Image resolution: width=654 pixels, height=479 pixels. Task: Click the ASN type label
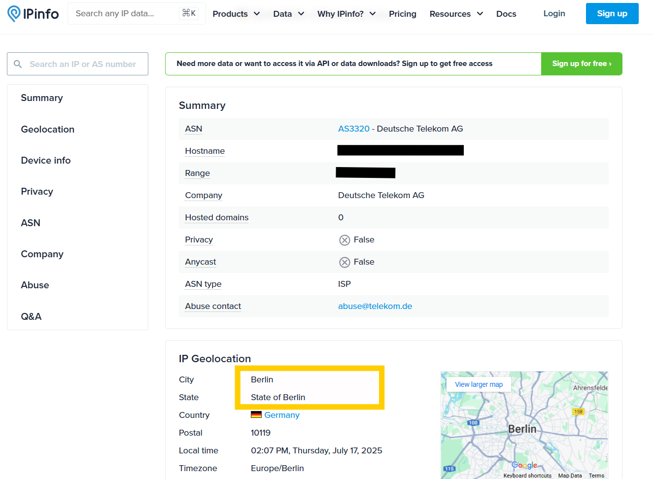click(203, 284)
